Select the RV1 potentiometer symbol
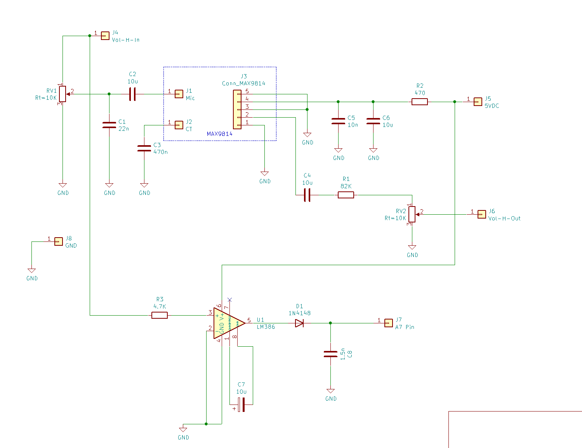582x448 pixels. (63, 94)
